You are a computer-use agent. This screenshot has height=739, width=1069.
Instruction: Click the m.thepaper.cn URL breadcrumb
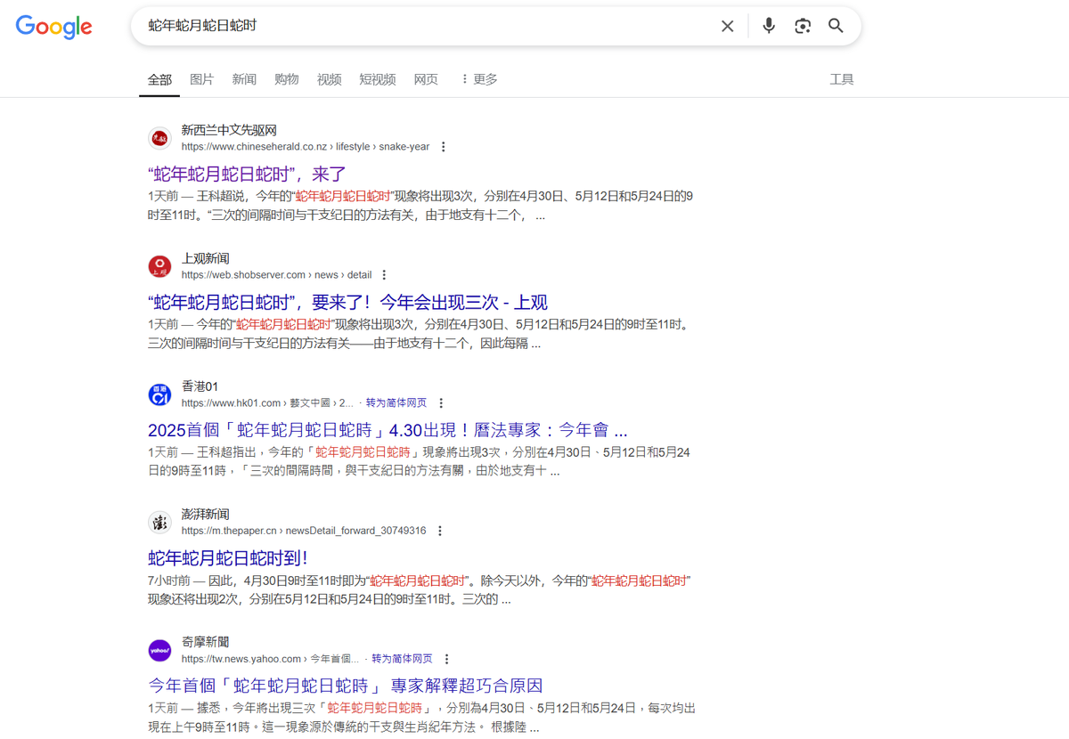pos(304,531)
